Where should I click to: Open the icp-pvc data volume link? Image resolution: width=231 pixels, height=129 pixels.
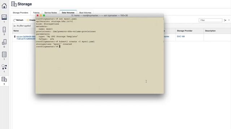26,38
